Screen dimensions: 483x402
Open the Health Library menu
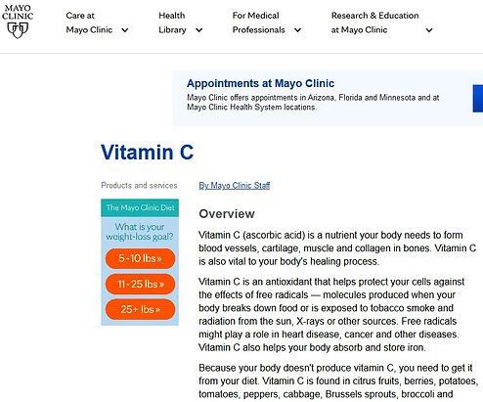tap(172, 22)
